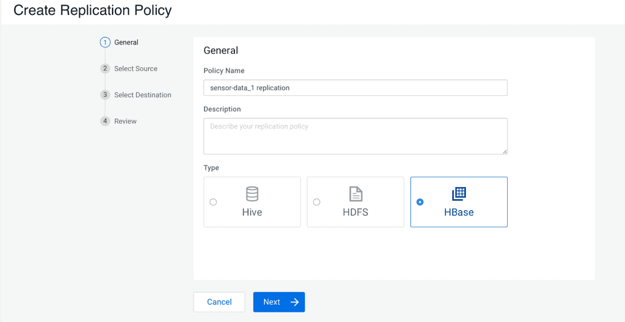Click the HBase table grid icon

click(x=459, y=193)
